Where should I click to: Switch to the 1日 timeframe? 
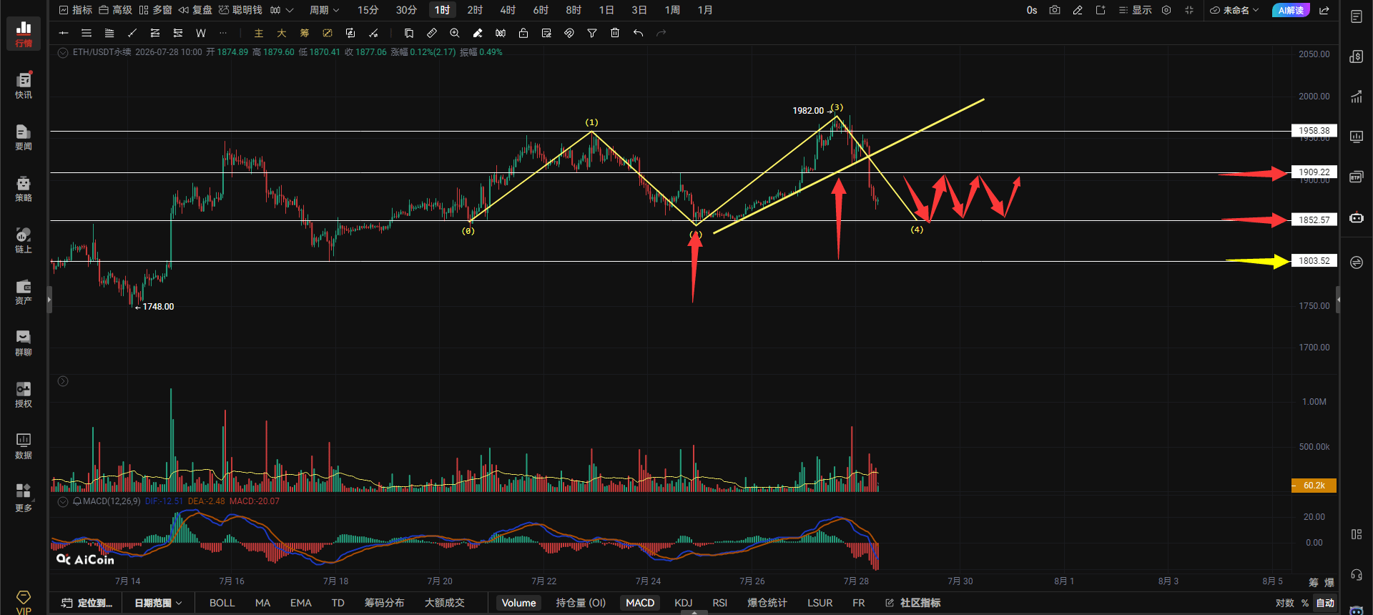(606, 10)
